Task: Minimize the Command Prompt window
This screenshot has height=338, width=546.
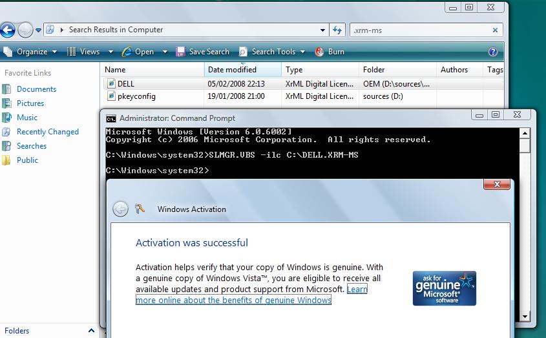Action: 479,115
